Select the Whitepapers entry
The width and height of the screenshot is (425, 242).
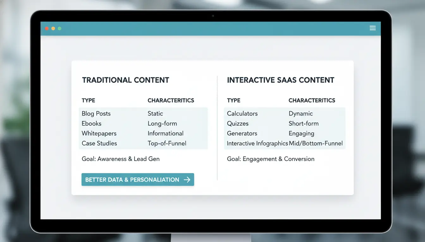(99, 133)
